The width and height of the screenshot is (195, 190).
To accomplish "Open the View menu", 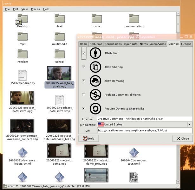I will (24, 9).
